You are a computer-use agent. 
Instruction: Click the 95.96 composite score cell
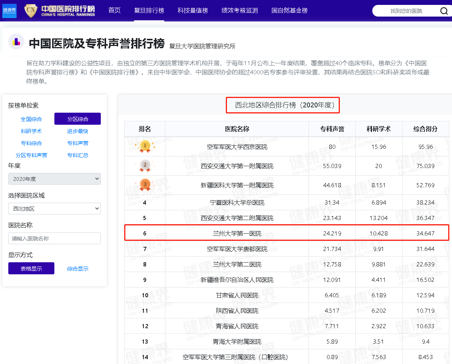tap(426, 147)
